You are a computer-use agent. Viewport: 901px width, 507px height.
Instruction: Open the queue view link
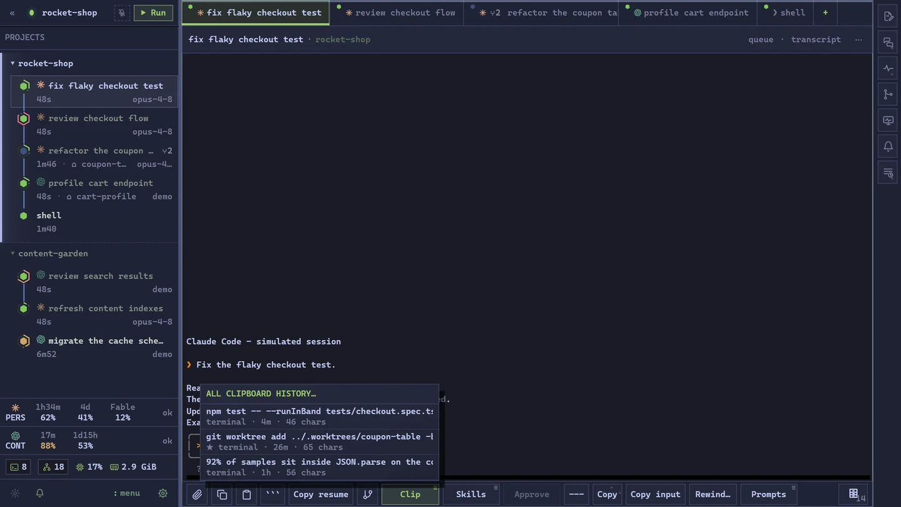761,39
